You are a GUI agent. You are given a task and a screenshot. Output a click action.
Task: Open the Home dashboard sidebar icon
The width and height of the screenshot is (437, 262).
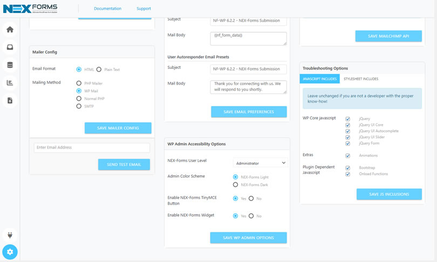click(x=10, y=30)
